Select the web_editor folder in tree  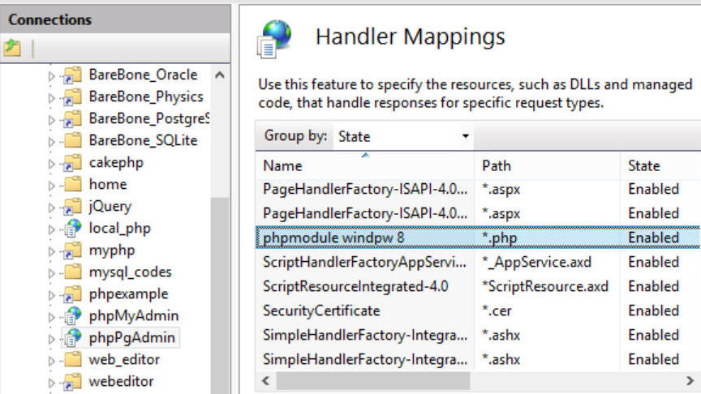tap(124, 359)
